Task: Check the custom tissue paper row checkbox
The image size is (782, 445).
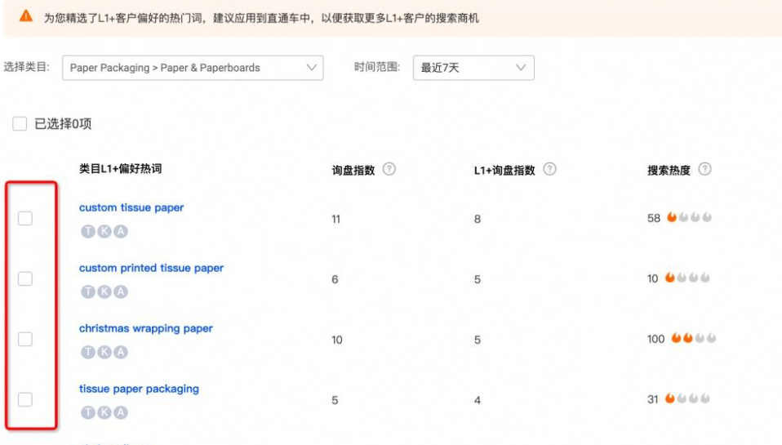Action: 25,219
